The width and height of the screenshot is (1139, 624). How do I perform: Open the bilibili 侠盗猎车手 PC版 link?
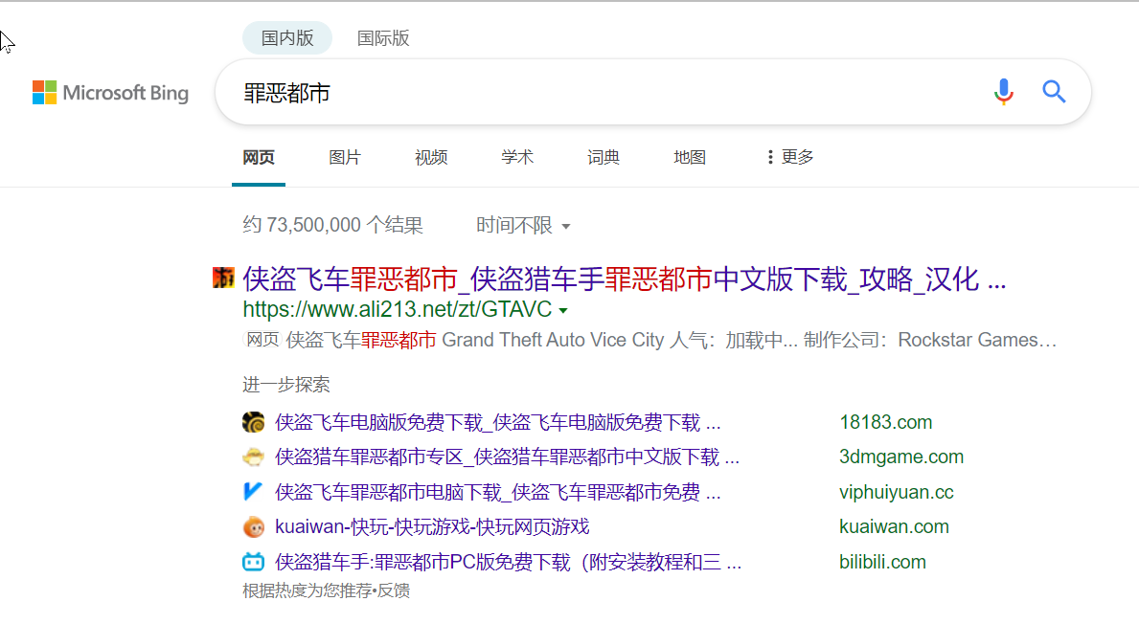pyautogui.click(x=508, y=562)
